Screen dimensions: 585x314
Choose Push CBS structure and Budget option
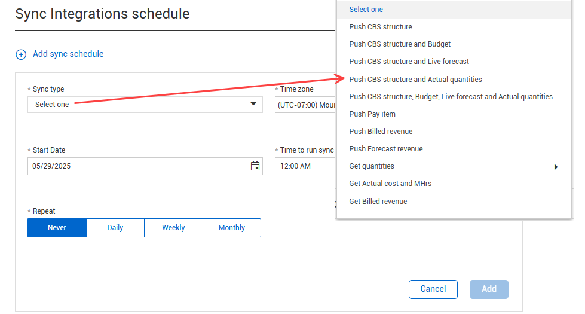tap(400, 44)
